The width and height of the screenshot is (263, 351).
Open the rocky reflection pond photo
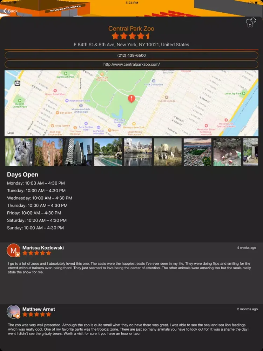tap(138, 152)
